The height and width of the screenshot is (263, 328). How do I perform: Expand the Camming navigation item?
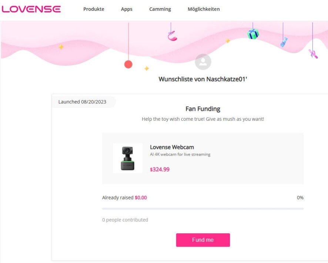[x=160, y=9]
